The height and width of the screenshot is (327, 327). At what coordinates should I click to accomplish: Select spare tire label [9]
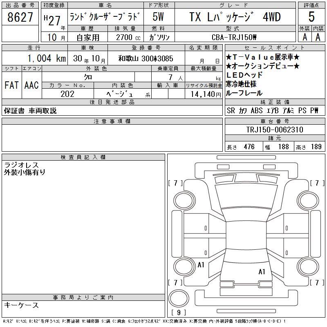[x=179, y=312]
